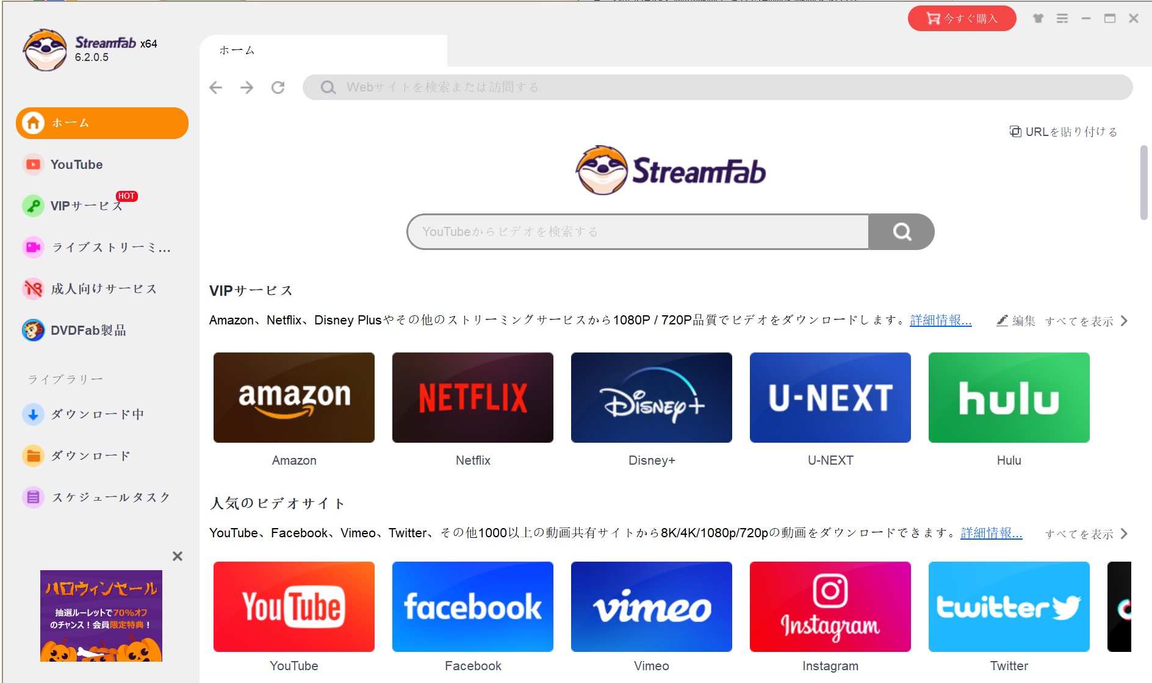1152x683 pixels.
Task: Open the Facebook site tile
Action: (x=473, y=607)
